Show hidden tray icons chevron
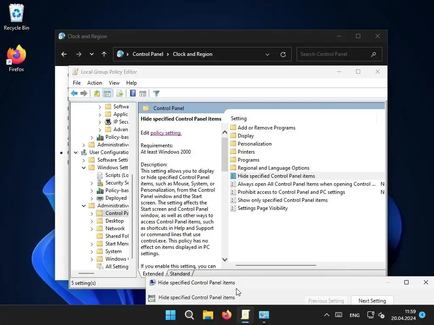This screenshot has height=325, width=434. coord(327,315)
